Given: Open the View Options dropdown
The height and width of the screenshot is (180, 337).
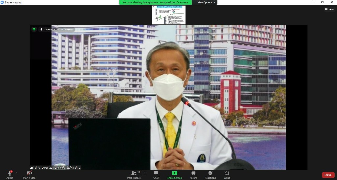Looking at the screenshot, I should coord(206,2).
